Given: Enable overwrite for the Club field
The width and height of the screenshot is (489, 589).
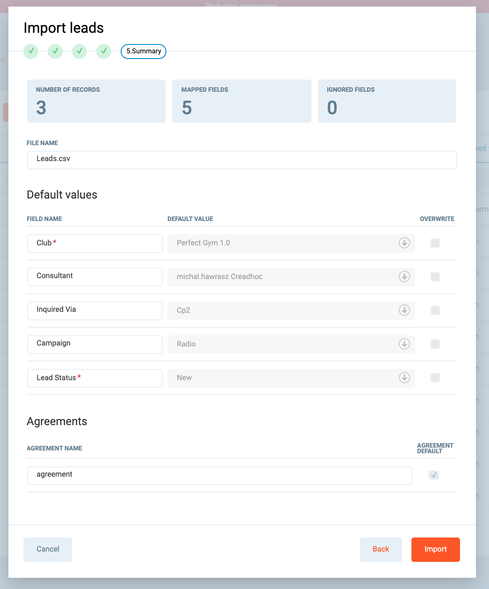Looking at the screenshot, I should 435,243.
